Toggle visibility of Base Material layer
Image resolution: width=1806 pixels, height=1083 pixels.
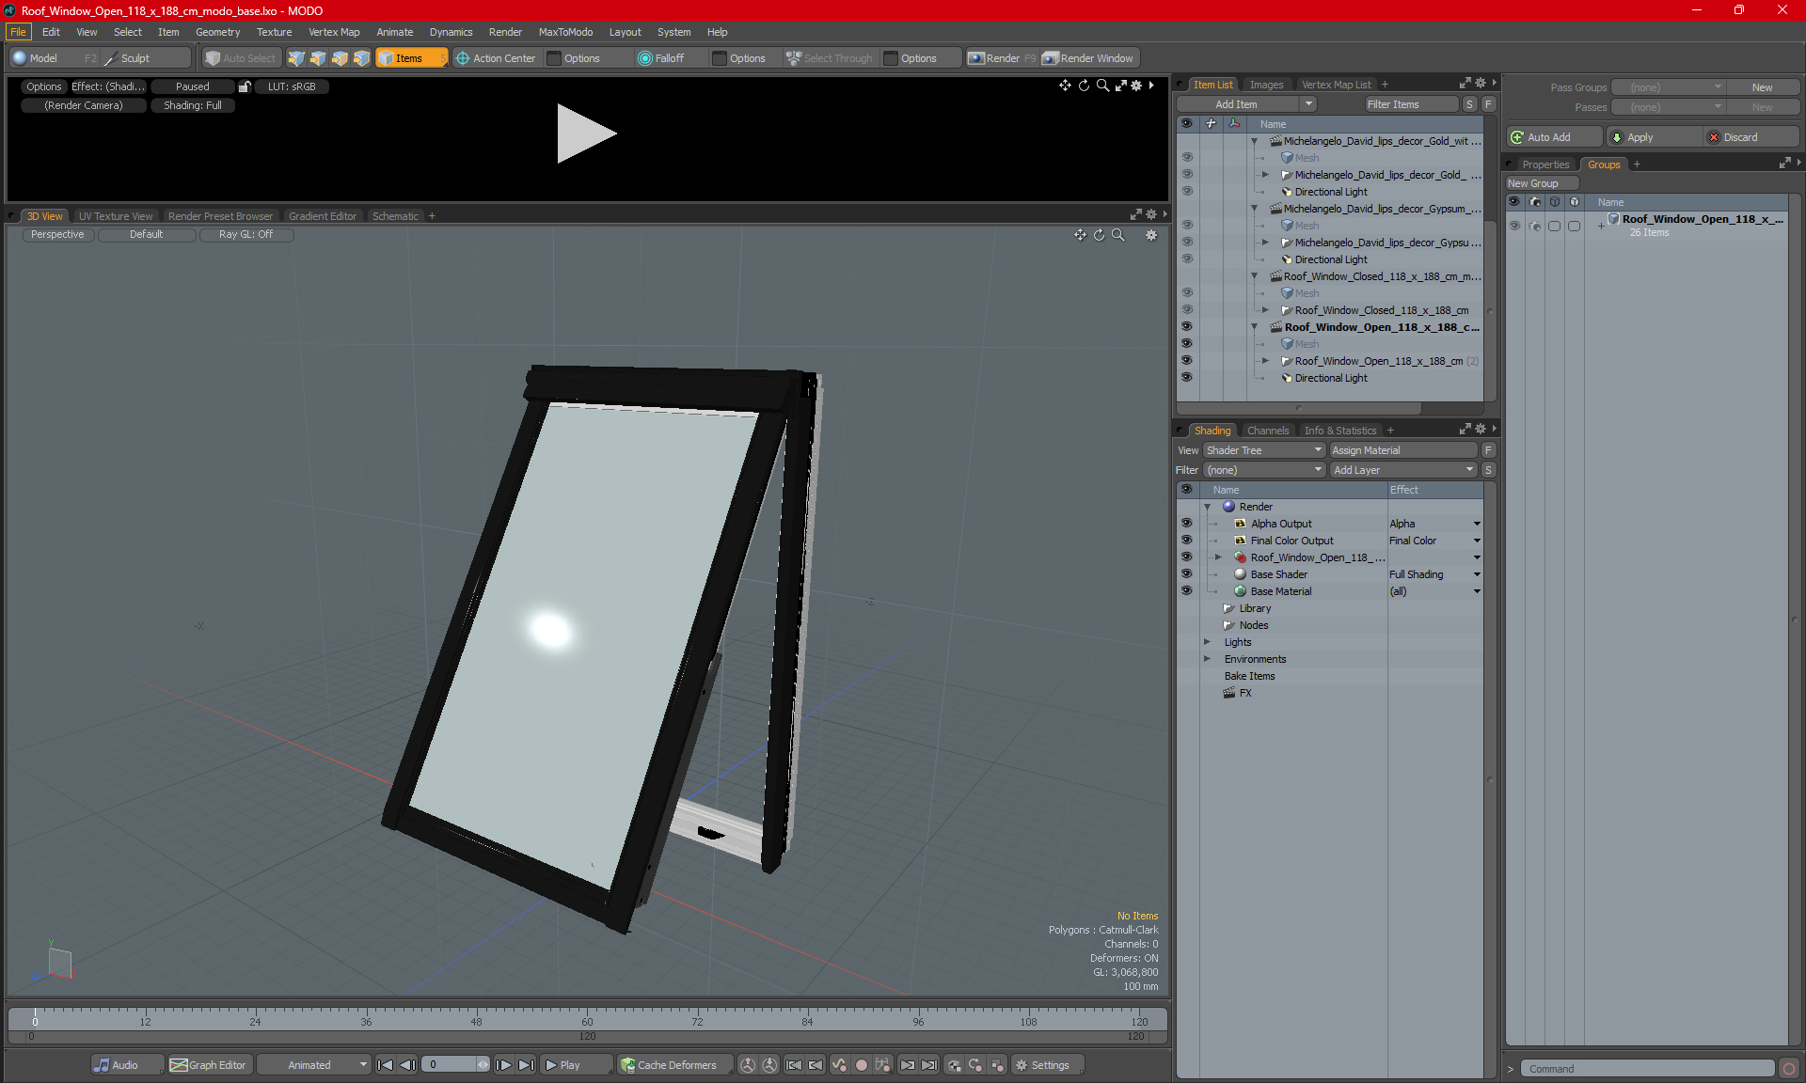click(x=1186, y=591)
